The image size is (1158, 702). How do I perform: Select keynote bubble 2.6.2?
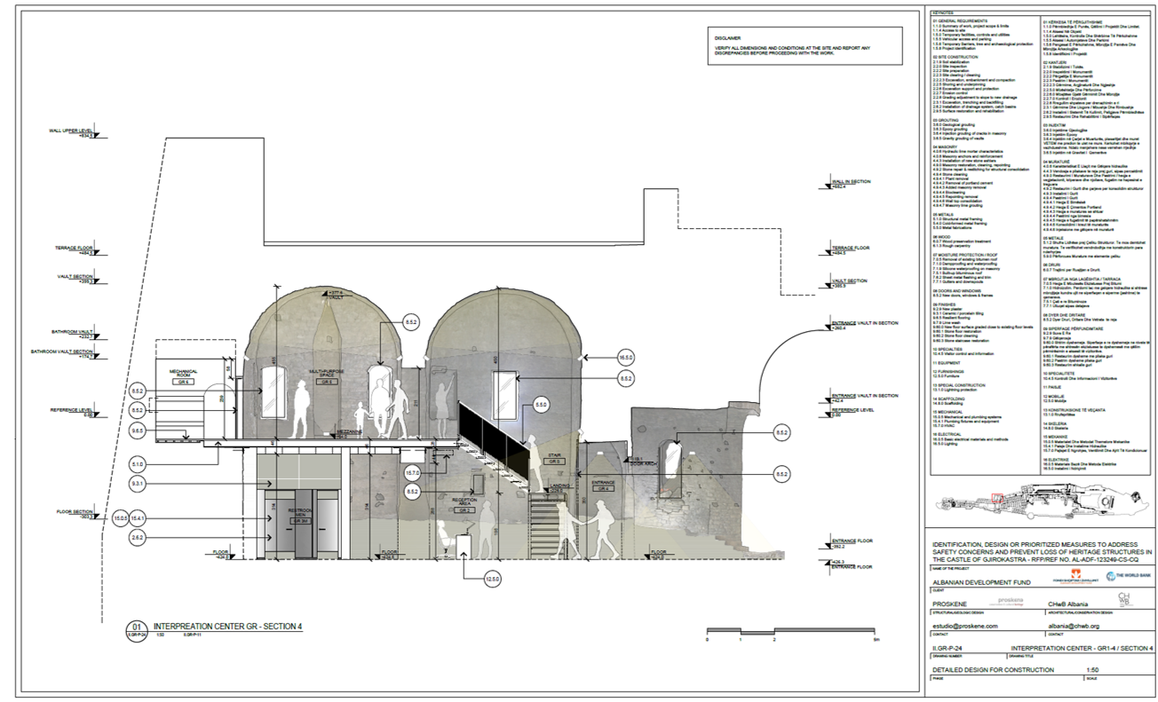pyautogui.click(x=138, y=538)
